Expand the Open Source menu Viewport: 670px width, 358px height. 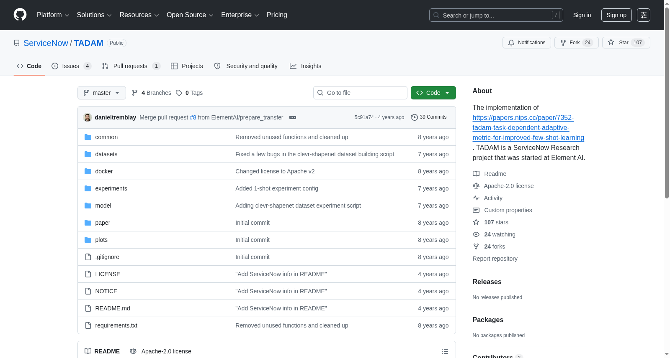click(190, 15)
